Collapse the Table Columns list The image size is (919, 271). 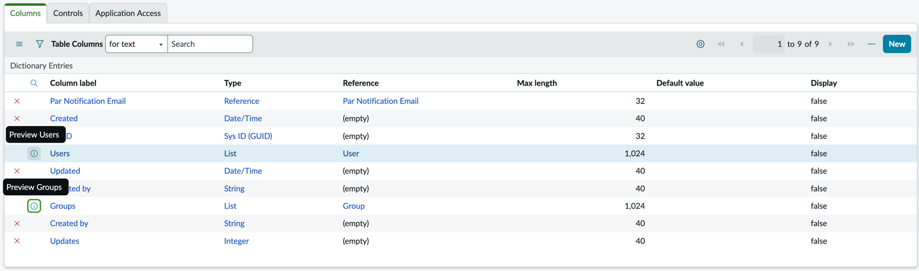tap(872, 44)
